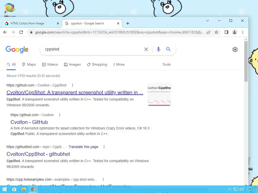
Task: Open options for github.com CppShot result
Action: (73, 85)
